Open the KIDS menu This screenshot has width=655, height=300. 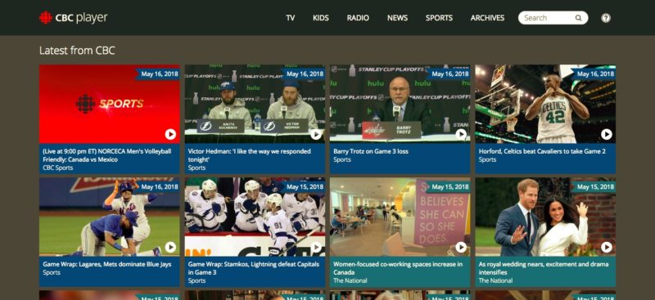[x=321, y=18]
